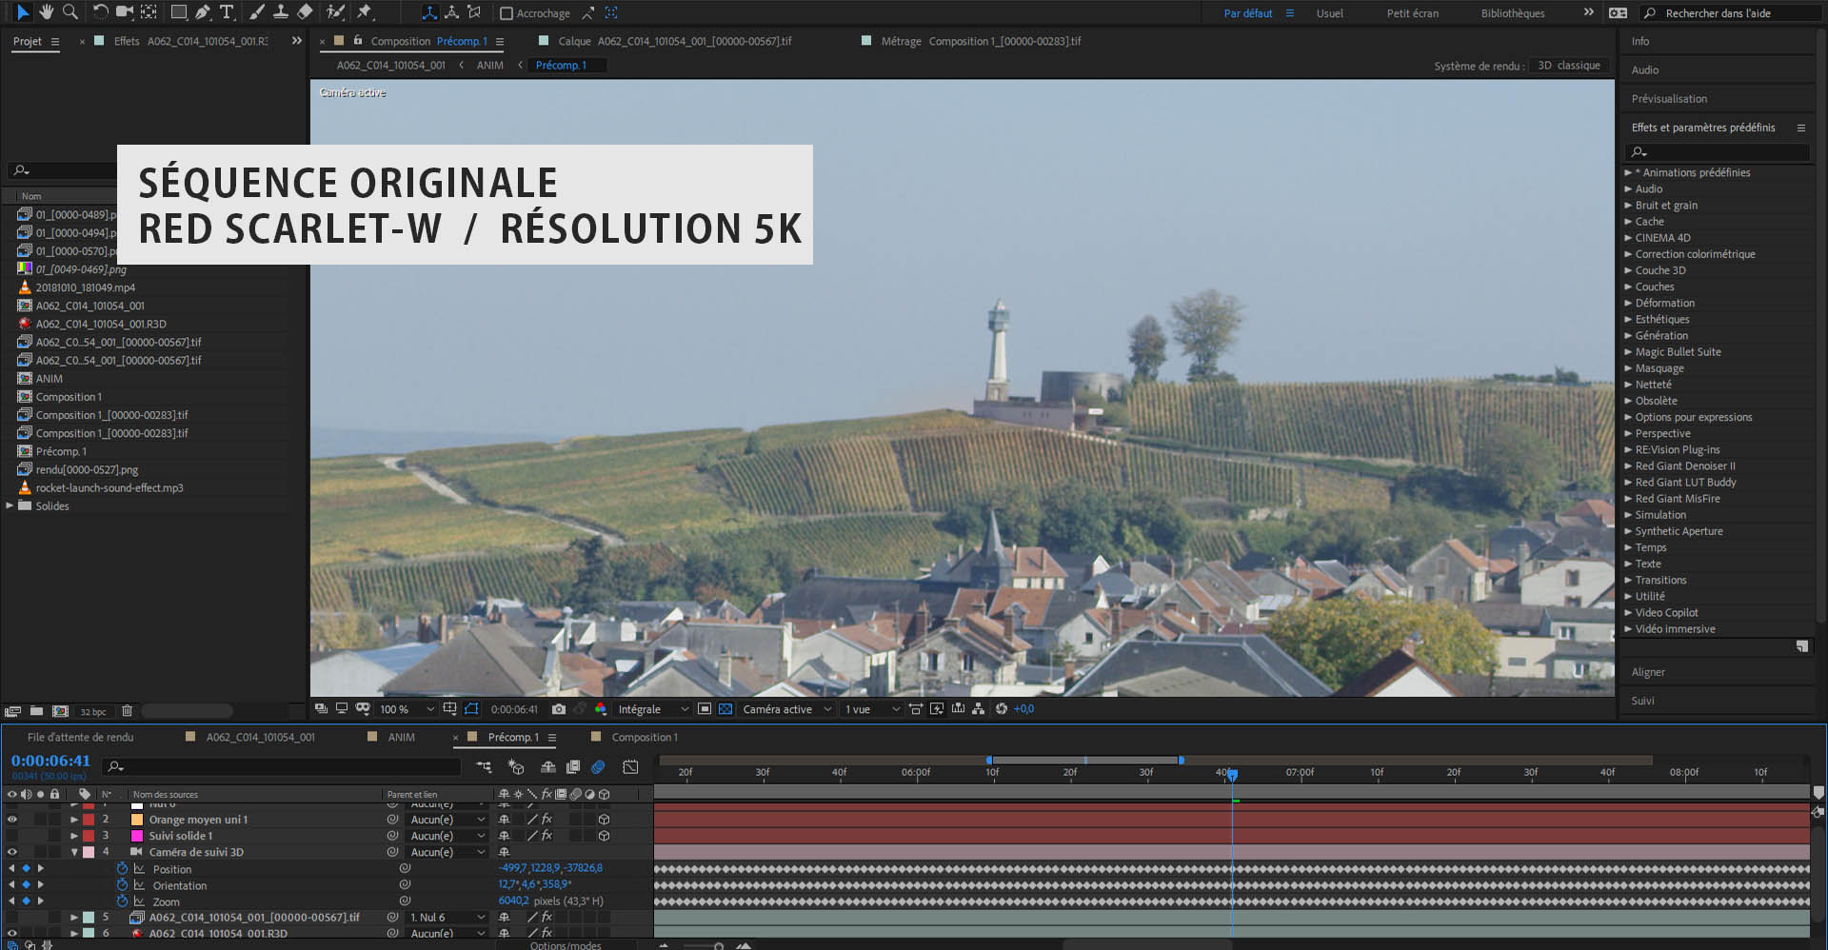This screenshot has height=950, width=1828.
Task: Open the Suivi tracker panel
Action: click(x=1642, y=701)
